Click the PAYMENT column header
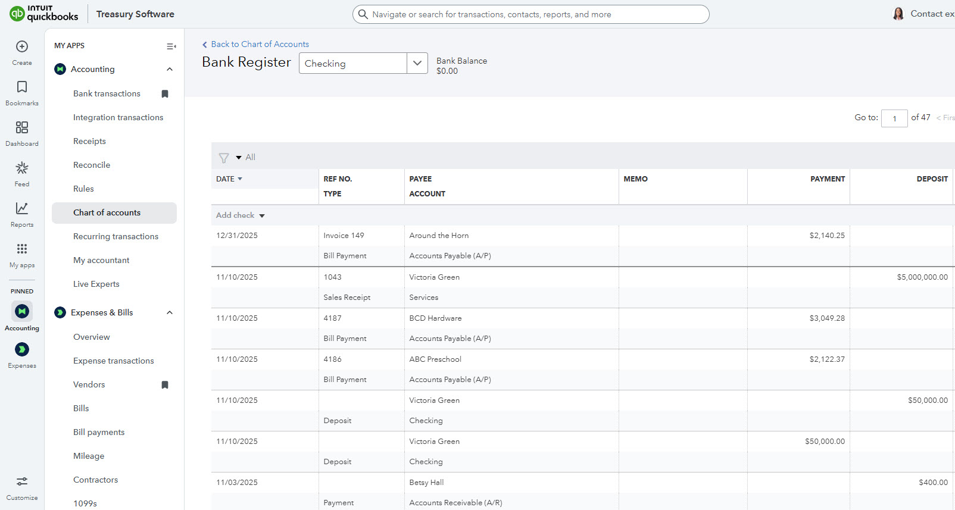955x510 pixels. pos(828,179)
